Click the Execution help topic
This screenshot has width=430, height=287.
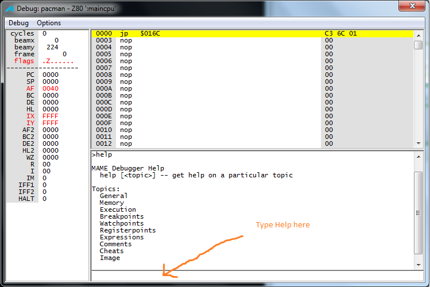118,210
